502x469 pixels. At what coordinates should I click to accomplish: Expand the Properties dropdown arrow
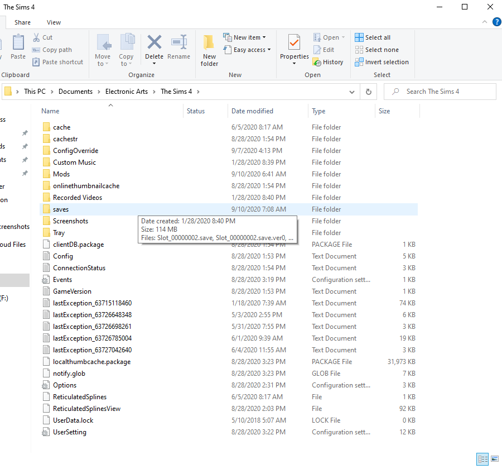coord(294,64)
